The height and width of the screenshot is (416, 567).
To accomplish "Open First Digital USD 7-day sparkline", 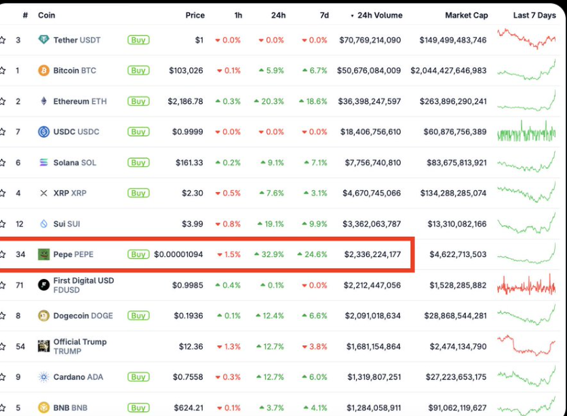I will [x=526, y=285].
